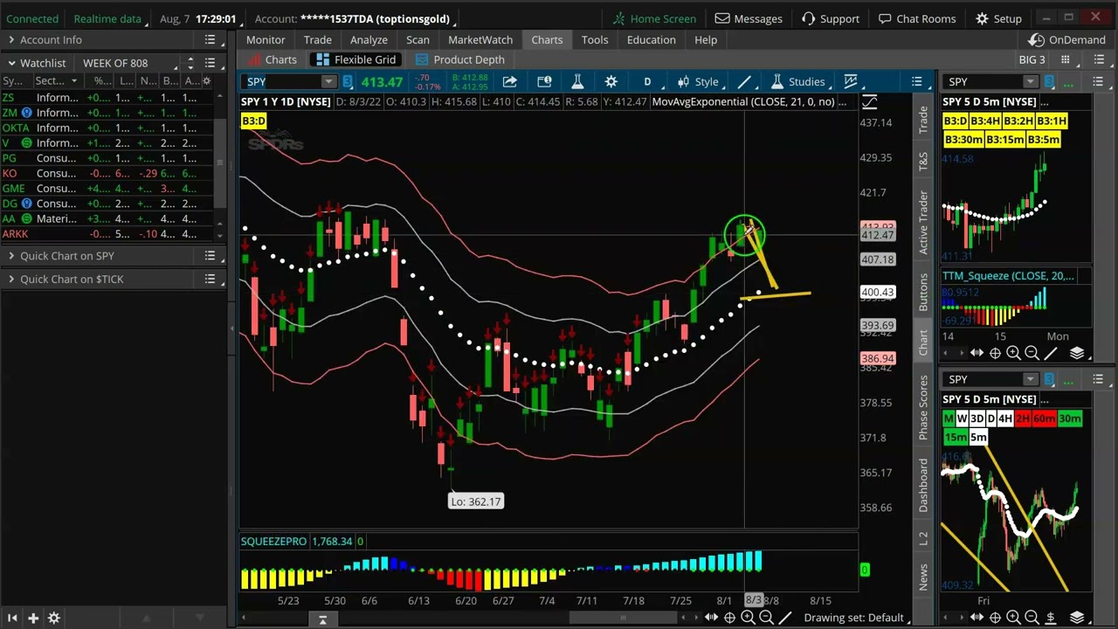1118x629 pixels.
Task: Select the Flexible Grid sub-tab
Action: [356, 59]
